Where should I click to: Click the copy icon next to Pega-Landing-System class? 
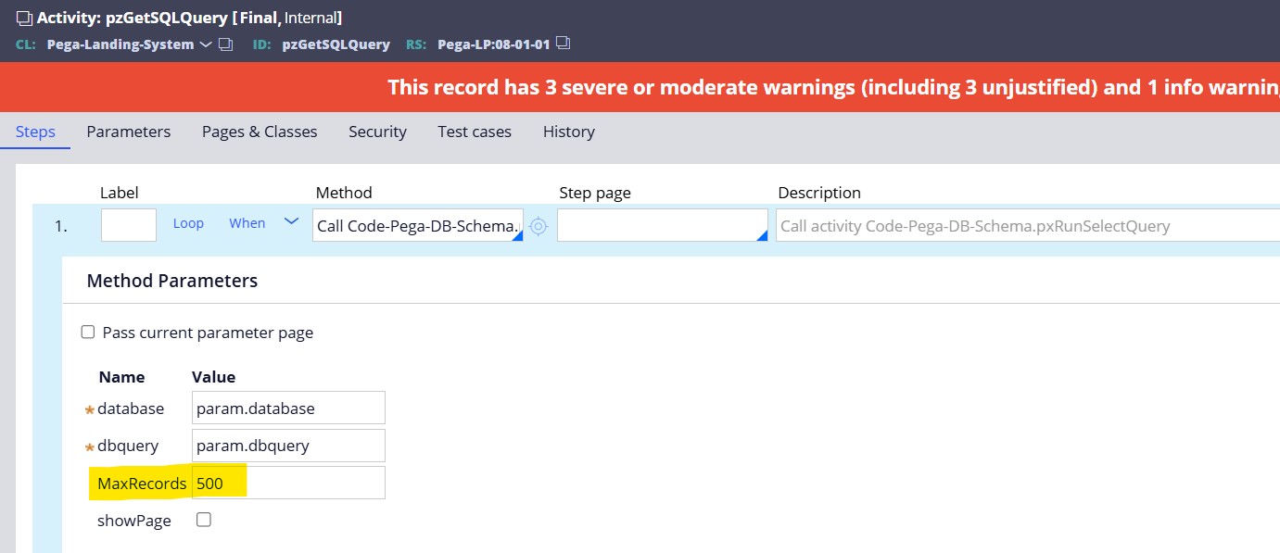click(x=225, y=44)
